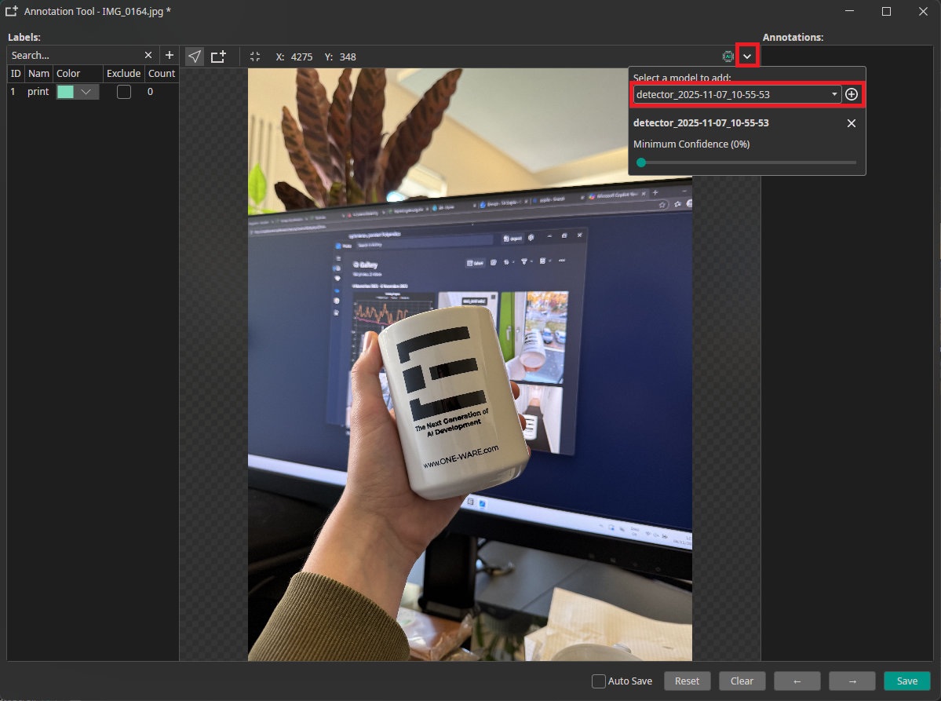Reset the annotations
This screenshot has height=701, width=941.
coord(687,681)
